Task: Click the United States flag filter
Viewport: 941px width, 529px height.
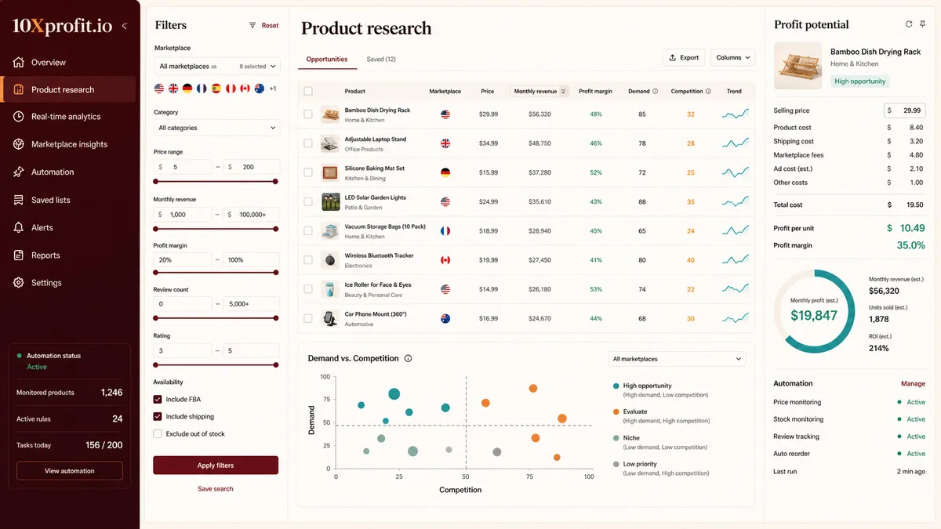Action: tap(160, 89)
